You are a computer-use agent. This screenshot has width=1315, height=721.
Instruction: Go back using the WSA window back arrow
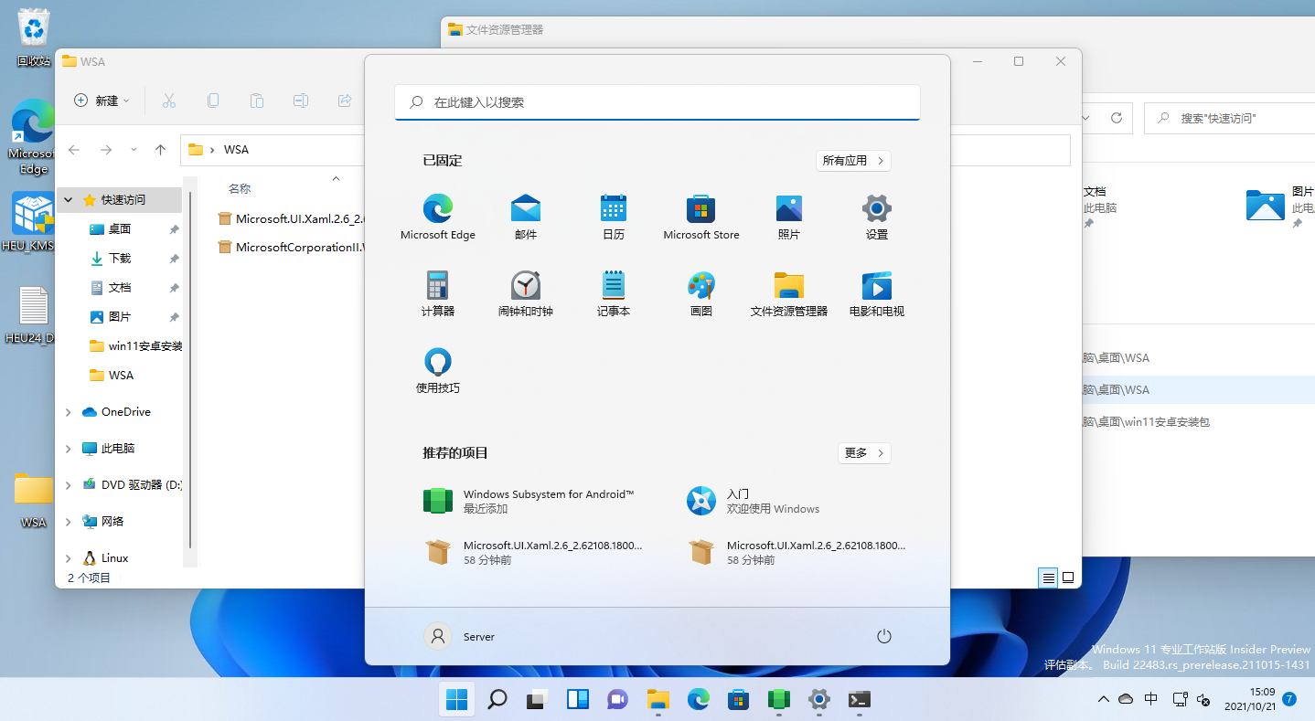tap(74, 150)
